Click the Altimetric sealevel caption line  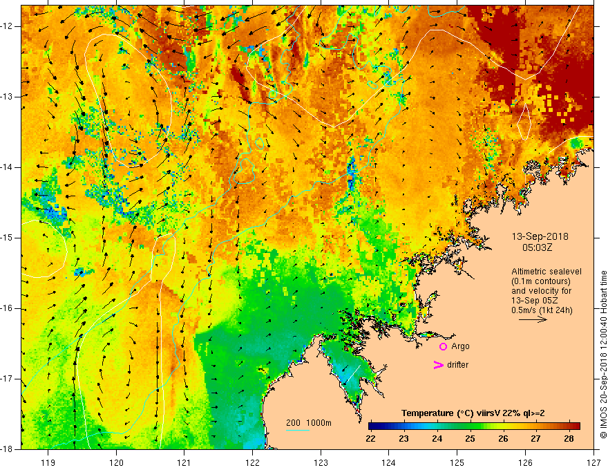coord(547,272)
